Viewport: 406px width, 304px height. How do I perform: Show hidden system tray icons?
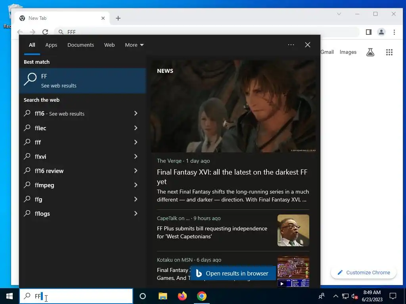(335, 296)
